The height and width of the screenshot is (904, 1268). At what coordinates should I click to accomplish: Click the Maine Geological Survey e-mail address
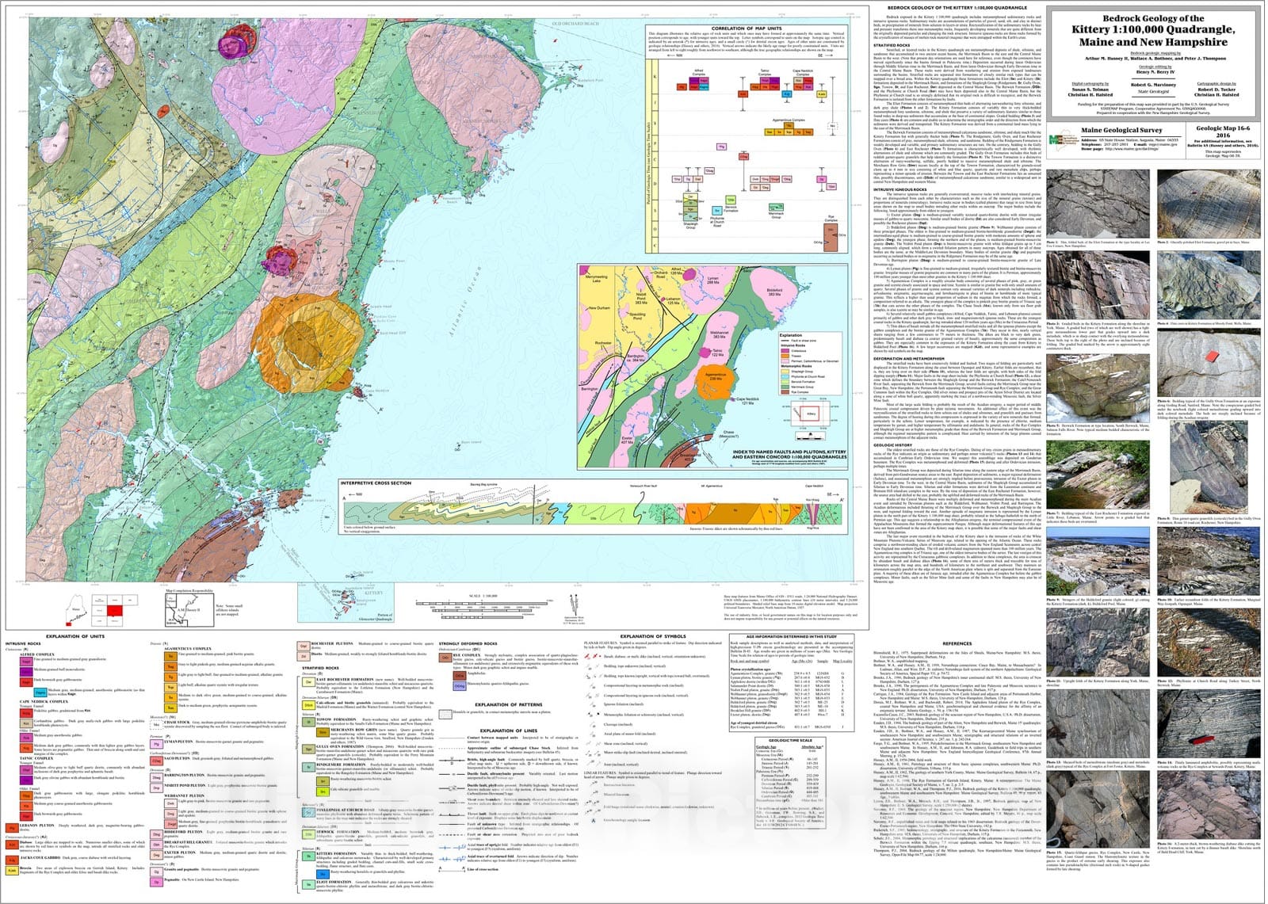(1163, 144)
